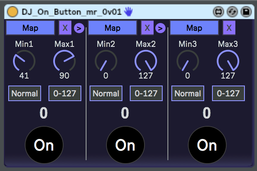
Task: Open Normal dropdown below Min1
Action: (x=25, y=93)
